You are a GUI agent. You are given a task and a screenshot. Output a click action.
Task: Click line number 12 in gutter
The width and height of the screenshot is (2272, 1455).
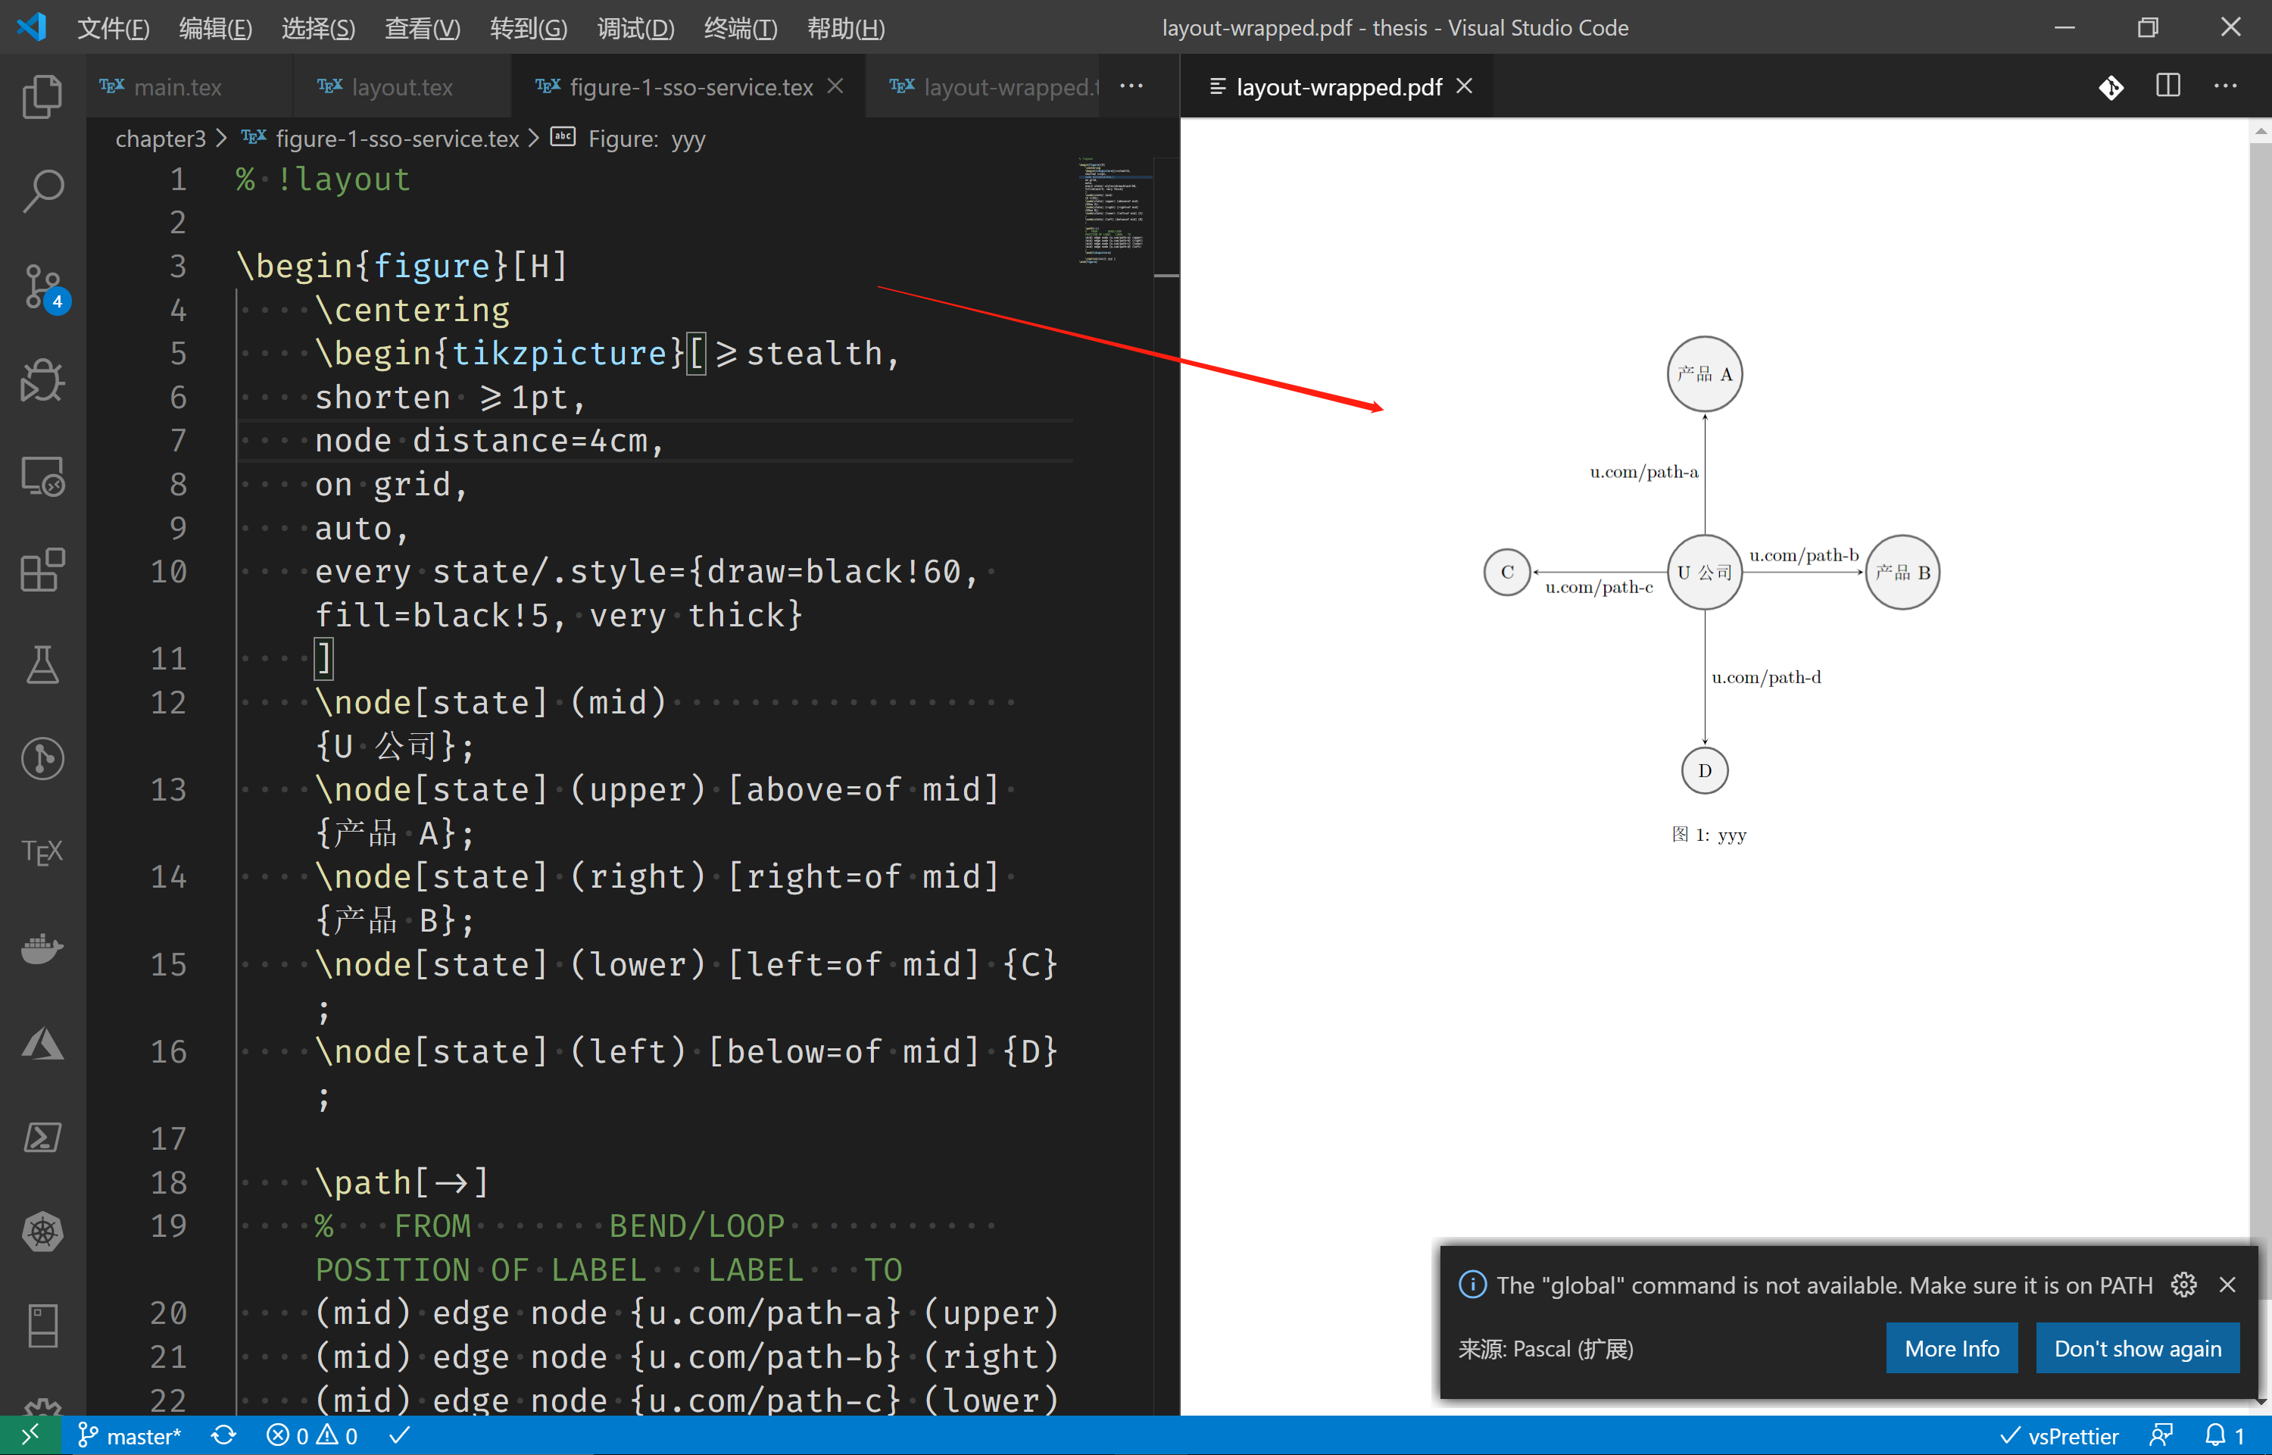(168, 703)
